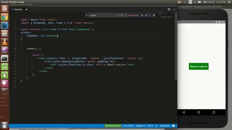The width and height of the screenshot is (232, 130).
Task: Select JavaScript language mode
Action: click(x=165, y=126)
